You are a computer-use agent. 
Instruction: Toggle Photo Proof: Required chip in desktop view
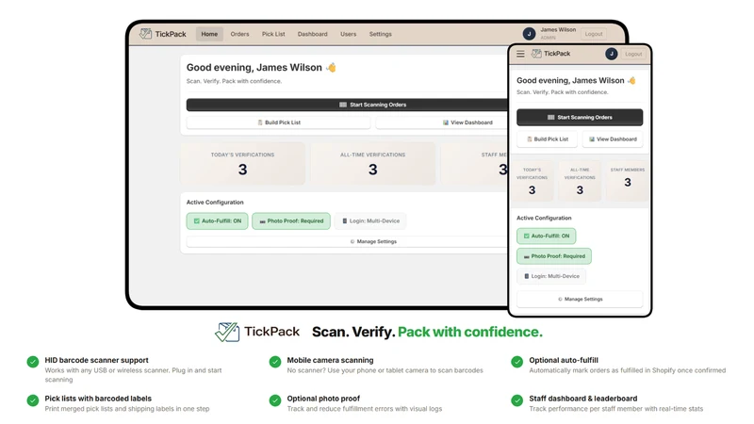tap(291, 221)
